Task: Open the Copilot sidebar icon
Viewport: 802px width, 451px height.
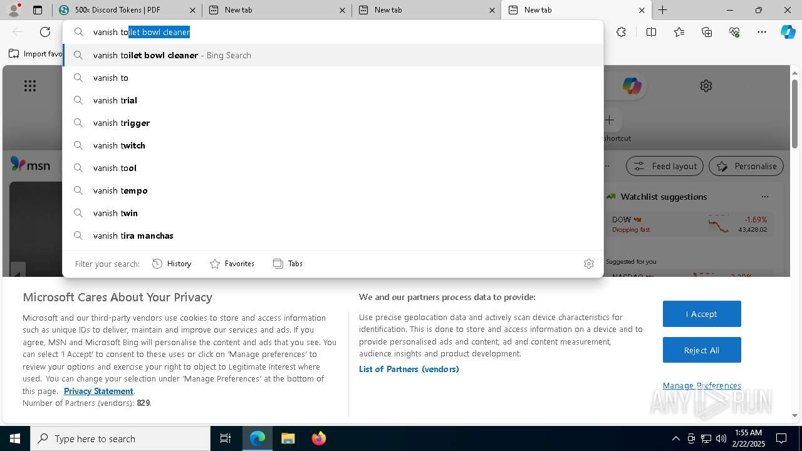Action: (x=788, y=32)
